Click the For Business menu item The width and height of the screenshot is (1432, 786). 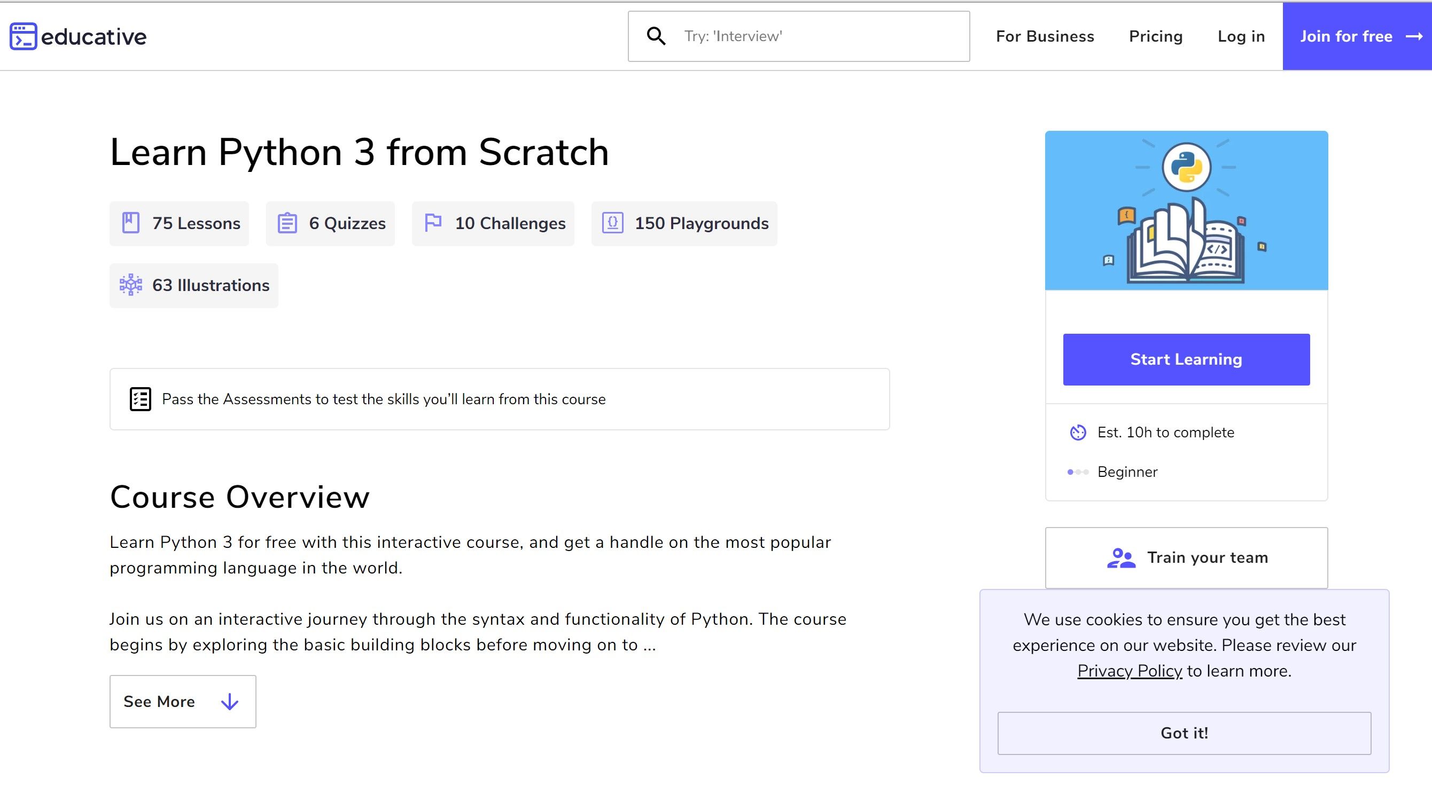coord(1045,36)
